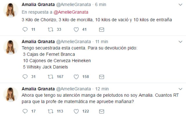Retweet the 'manga de pelotudos' tweet

(50, 111)
